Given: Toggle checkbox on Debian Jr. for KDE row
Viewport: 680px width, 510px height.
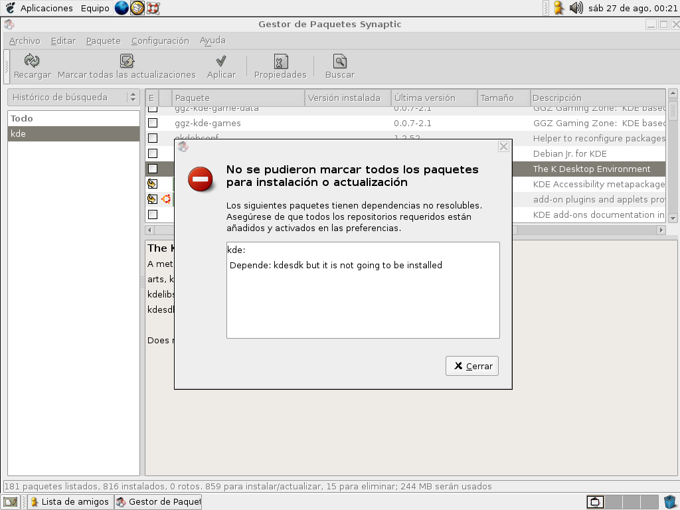Looking at the screenshot, I should (153, 153).
